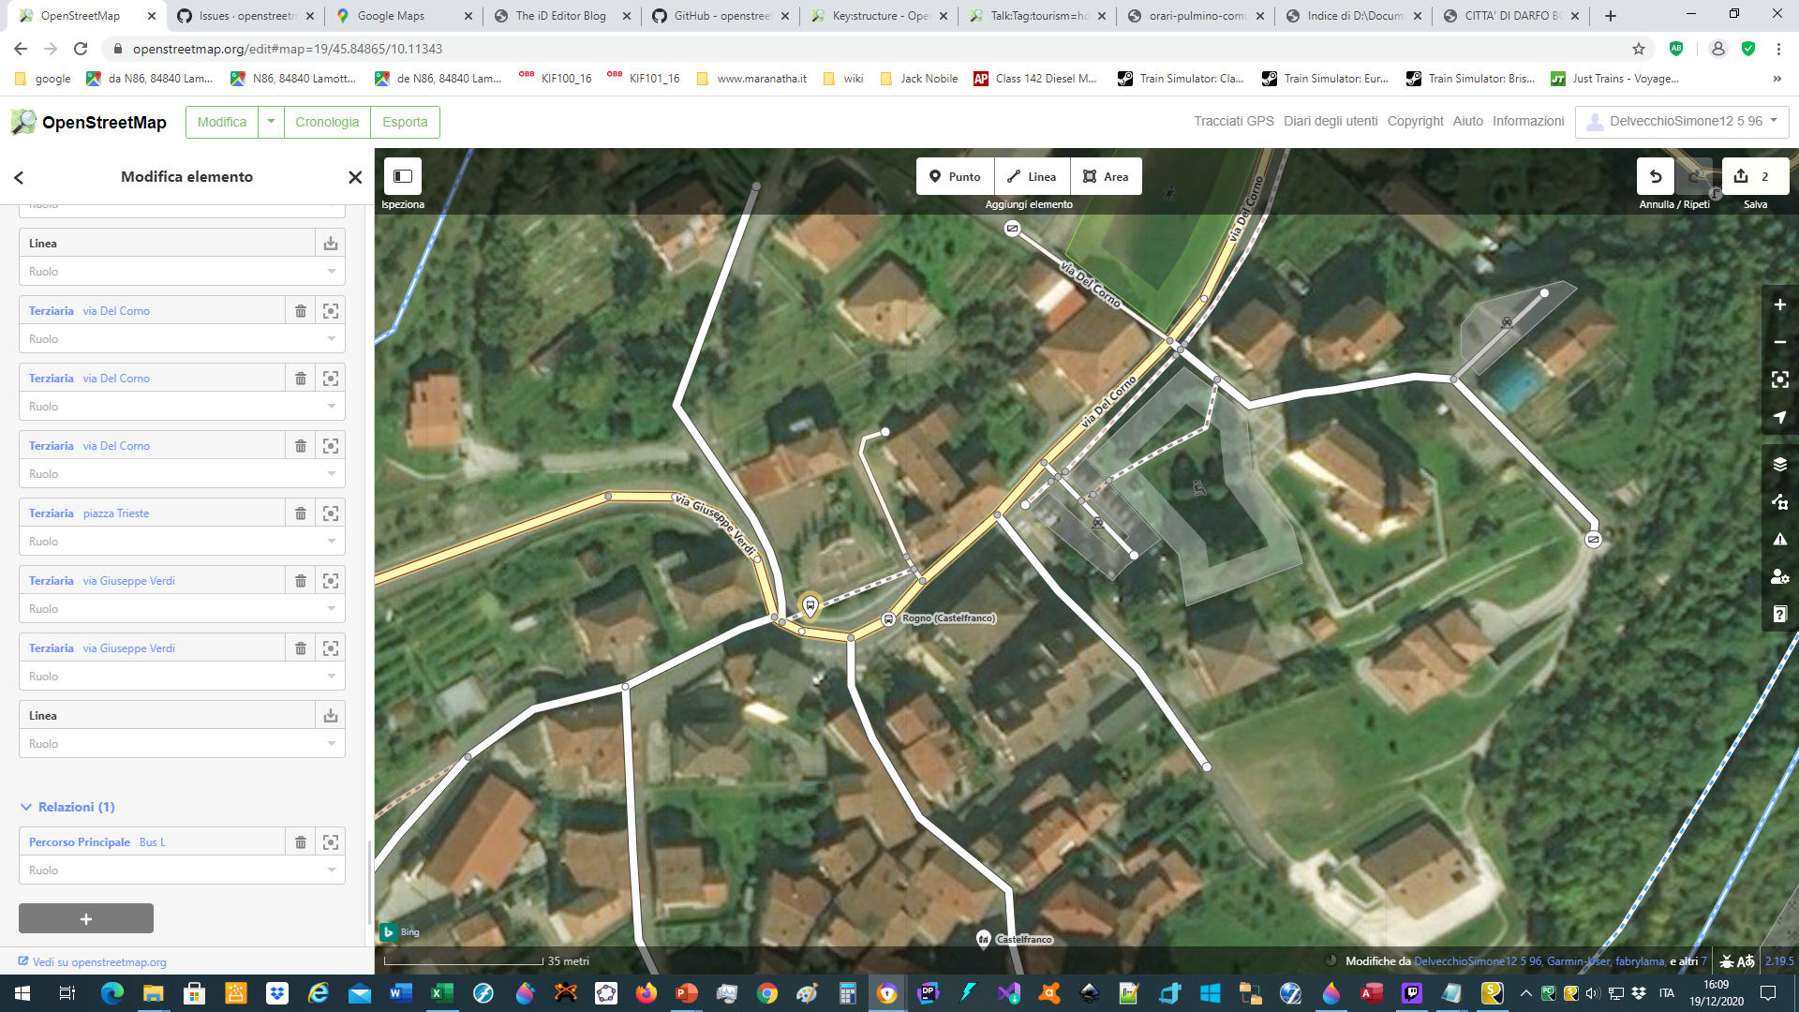This screenshot has width=1799, height=1012.
Task: Open the iD version 2.19.5 link
Action: click(x=1778, y=961)
